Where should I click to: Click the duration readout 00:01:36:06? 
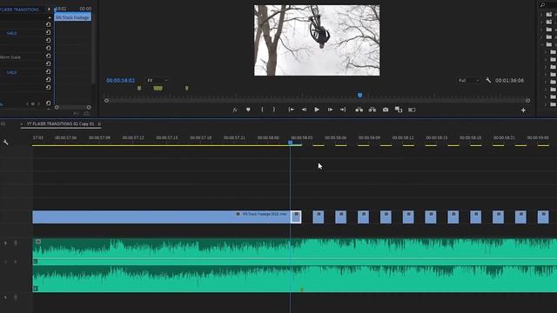point(509,81)
